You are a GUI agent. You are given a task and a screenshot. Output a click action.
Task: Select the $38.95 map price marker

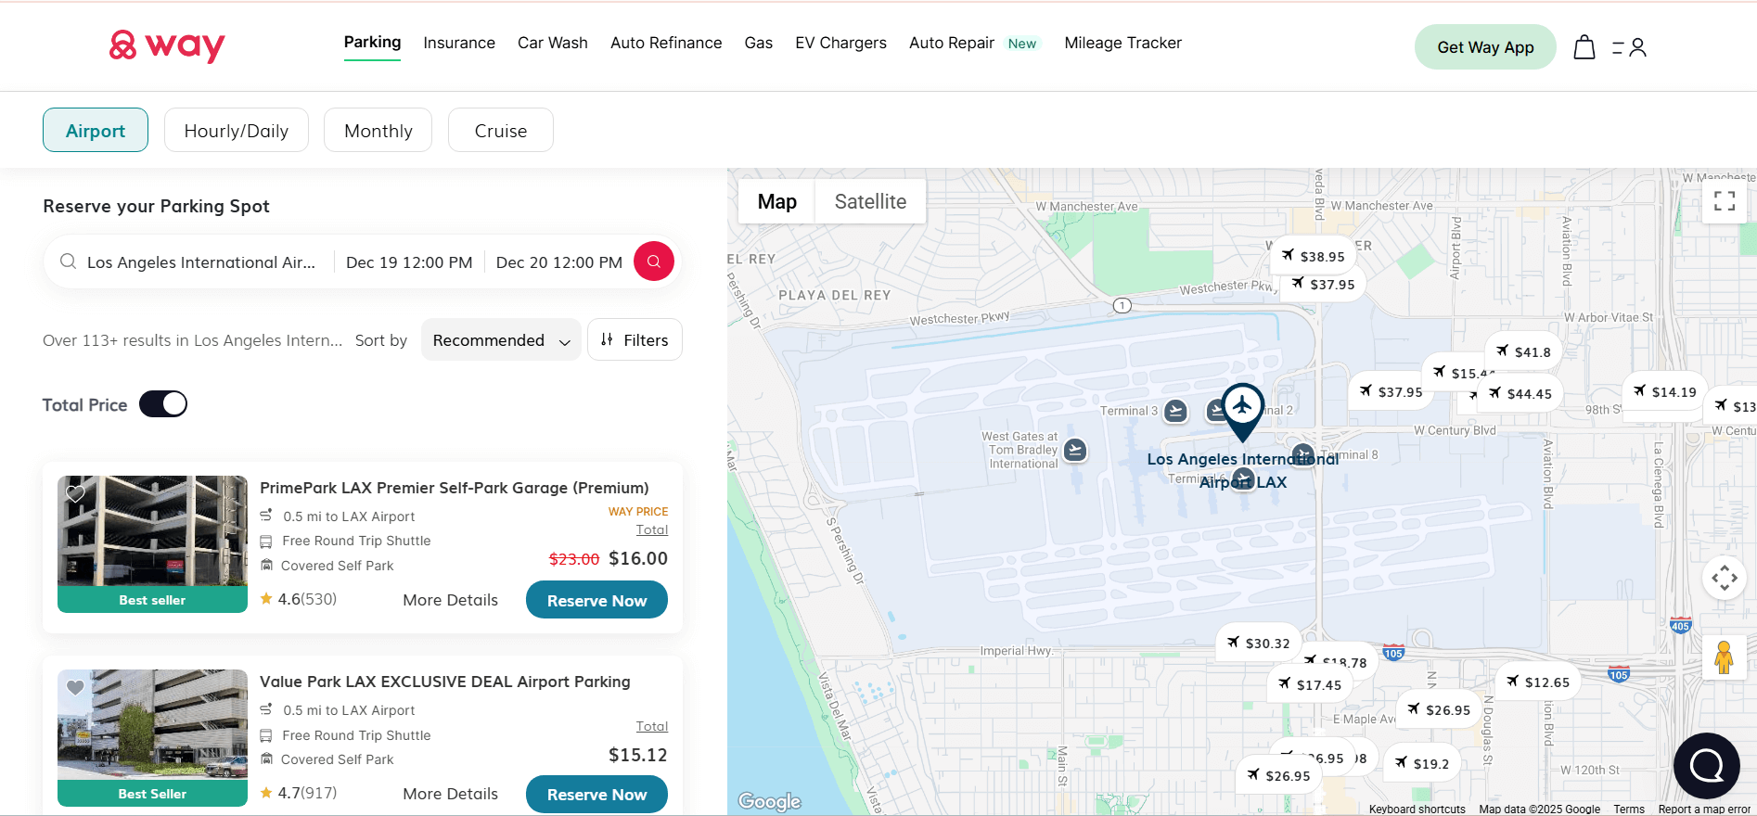[1313, 256]
